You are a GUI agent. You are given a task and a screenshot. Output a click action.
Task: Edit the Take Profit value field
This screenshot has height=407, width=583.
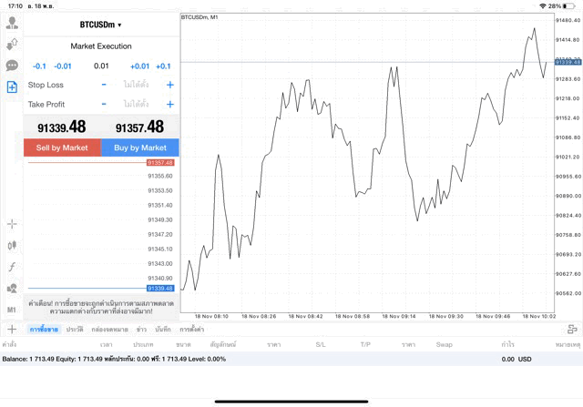136,104
